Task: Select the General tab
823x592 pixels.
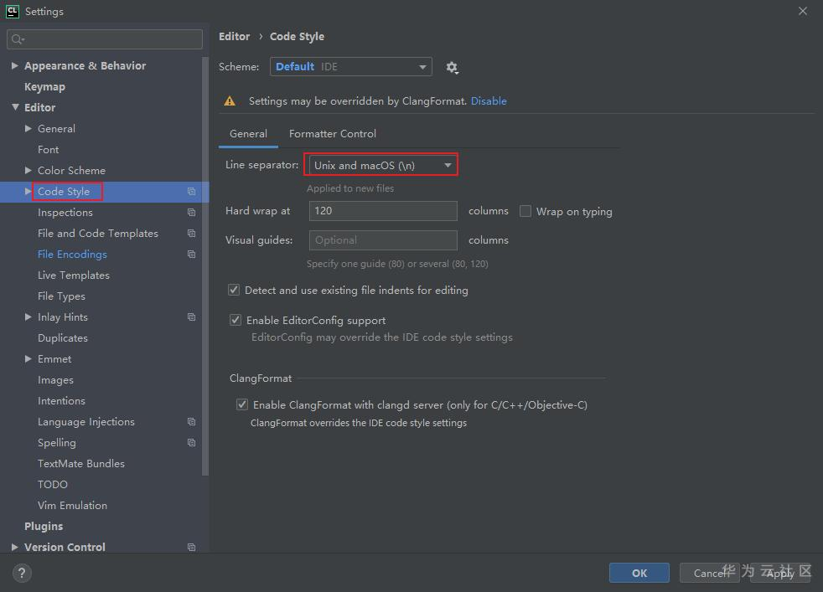Action: 248,134
